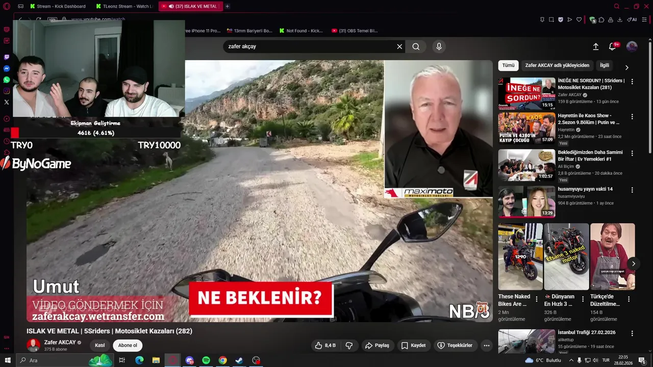The height and width of the screenshot is (367, 653).
Task: Open browser downloads icon
Action: [x=619, y=19]
